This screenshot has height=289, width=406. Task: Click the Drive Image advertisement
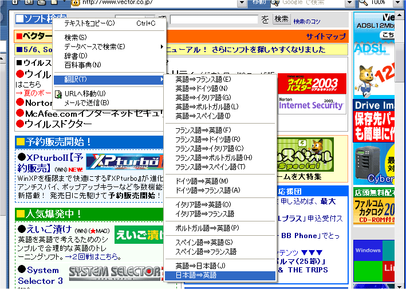coord(374,121)
